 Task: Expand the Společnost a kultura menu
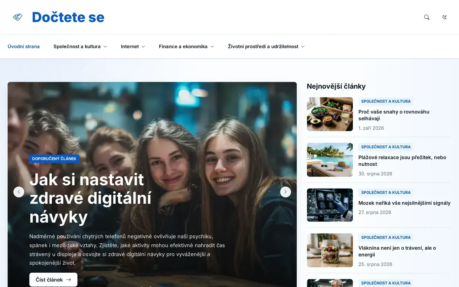[80, 46]
